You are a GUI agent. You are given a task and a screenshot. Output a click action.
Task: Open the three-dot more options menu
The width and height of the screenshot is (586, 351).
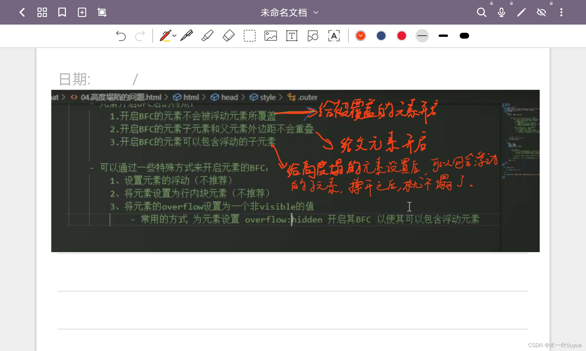click(561, 12)
